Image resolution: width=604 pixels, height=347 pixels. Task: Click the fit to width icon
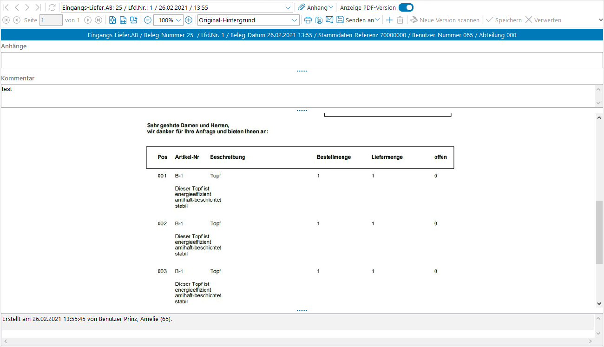point(123,20)
